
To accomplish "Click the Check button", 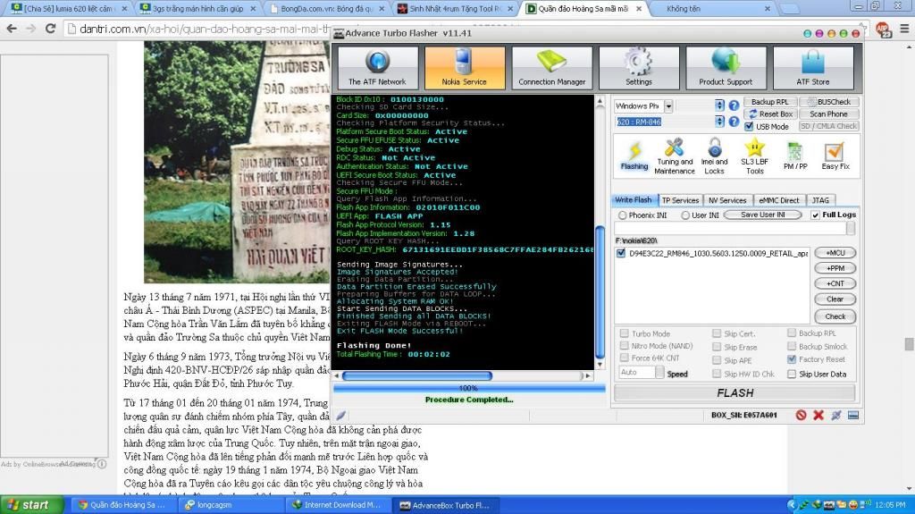I will [x=835, y=316].
